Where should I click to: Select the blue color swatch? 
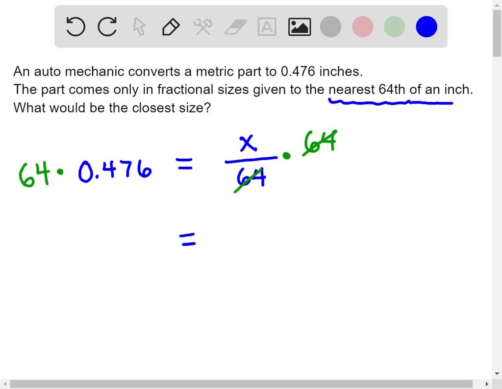tap(426, 27)
